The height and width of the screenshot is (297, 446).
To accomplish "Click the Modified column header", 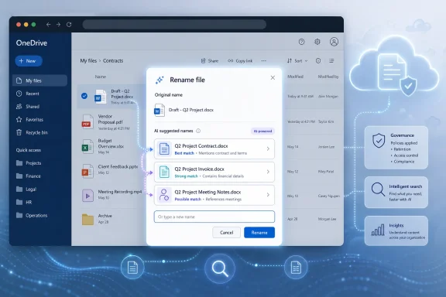I will 295,77.
